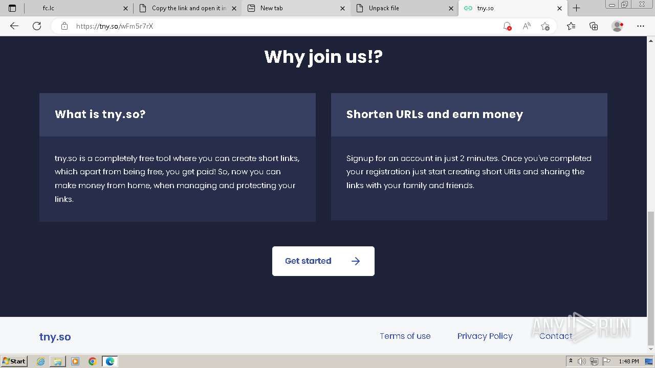Click the page vertical scrollbar thumb
655x368 pixels.
click(x=651, y=279)
